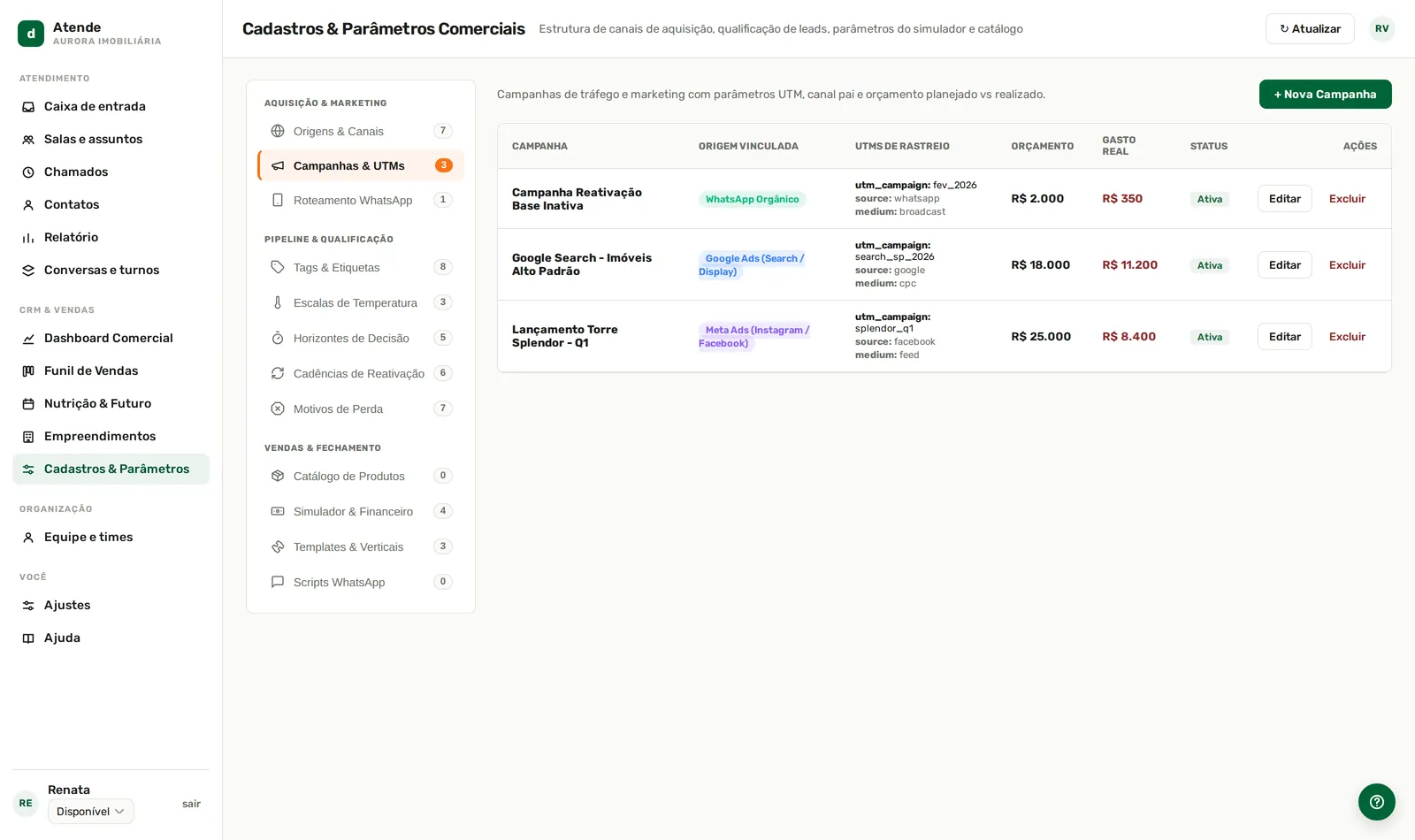The width and height of the screenshot is (1415, 840).
Task: Open Catálogo de Produtos section
Action: pyautogui.click(x=361, y=476)
